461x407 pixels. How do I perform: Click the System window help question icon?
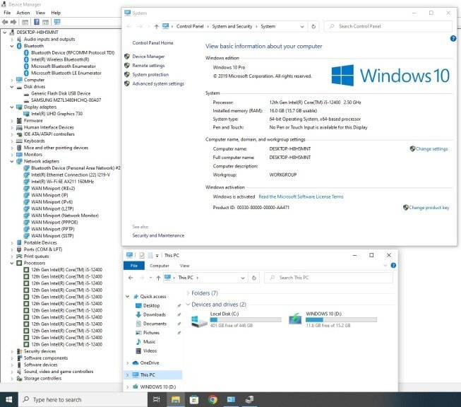pyautogui.click(x=453, y=38)
